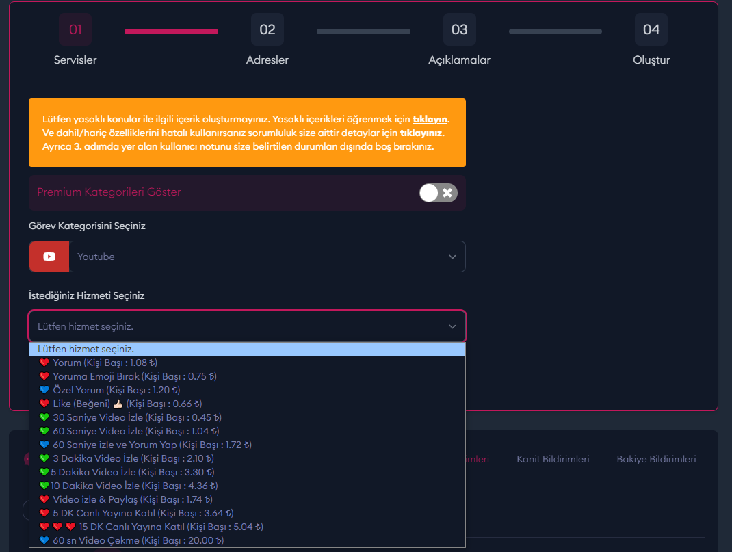
Task: Select Yoruma Emoji Bırak option
Action: (247, 376)
